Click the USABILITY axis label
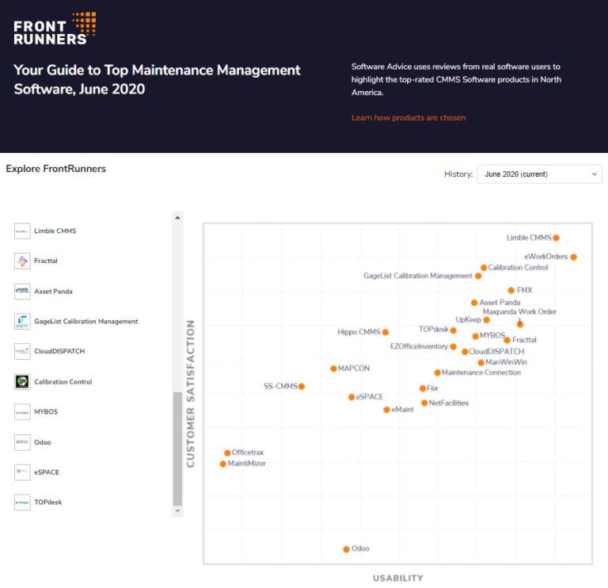The height and width of the screenshot is (588, 608). tap(398, 578)
